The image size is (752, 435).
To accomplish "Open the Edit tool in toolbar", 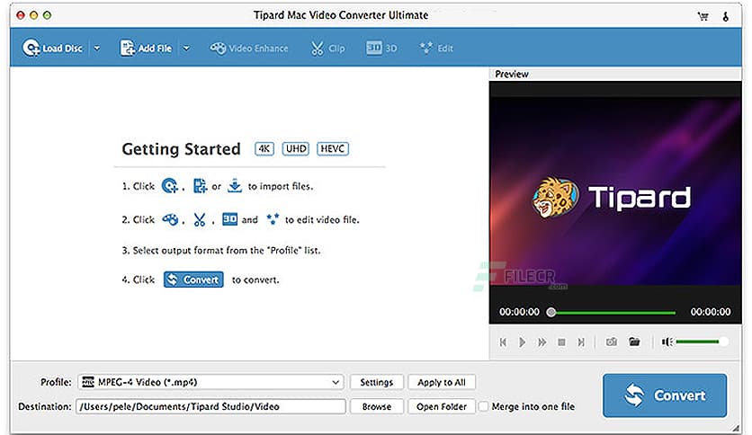I will 436,48.
